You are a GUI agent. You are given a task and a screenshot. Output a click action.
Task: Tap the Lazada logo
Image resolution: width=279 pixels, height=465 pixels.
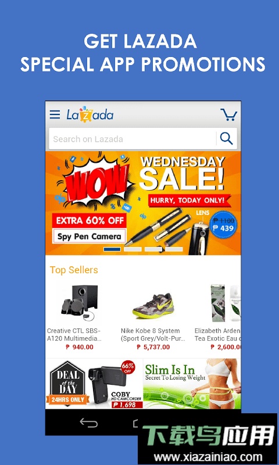click(x=90, y=115)
